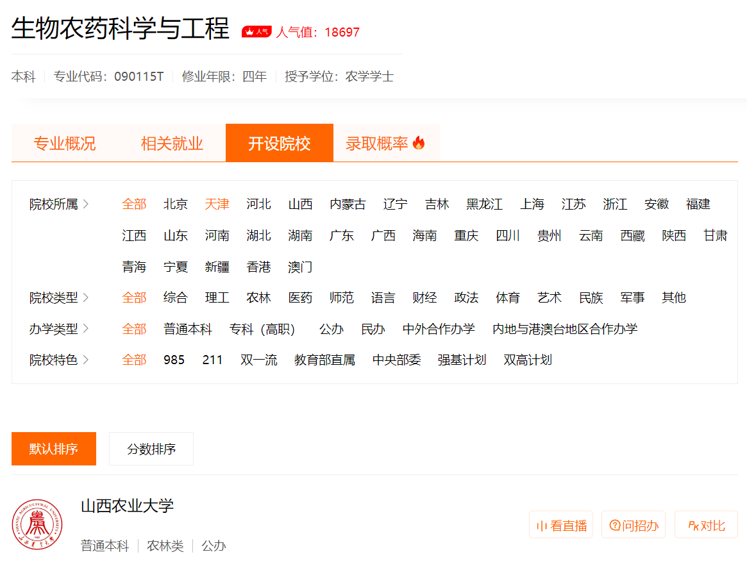
Task: Filter schools by 新疆
Action: point(217,267)
